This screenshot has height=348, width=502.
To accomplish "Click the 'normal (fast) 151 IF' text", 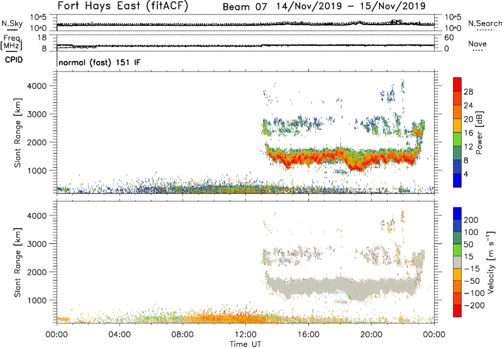I will (x=100, y=62).
